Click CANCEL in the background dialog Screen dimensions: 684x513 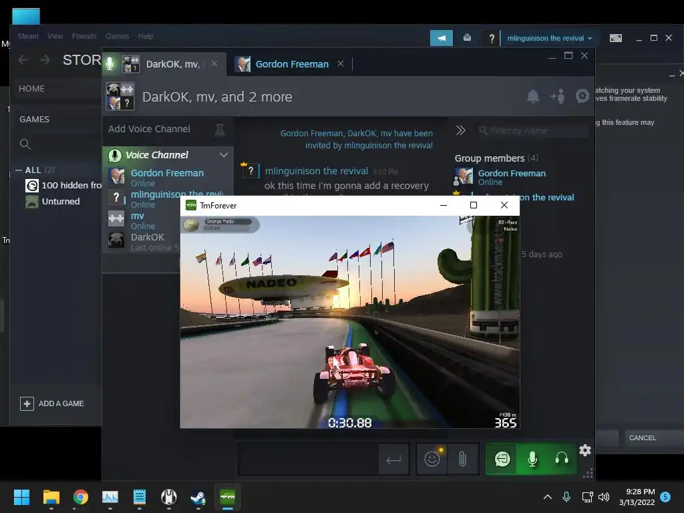(x=642, y=438)
